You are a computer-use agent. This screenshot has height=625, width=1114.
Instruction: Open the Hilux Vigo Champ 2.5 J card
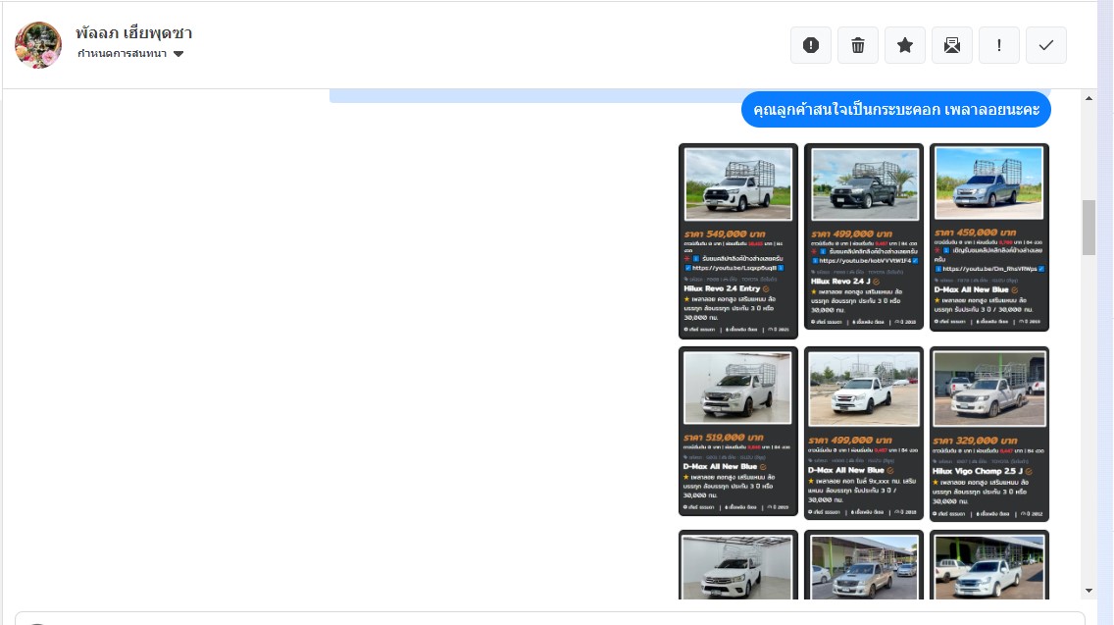coord(988,434)
